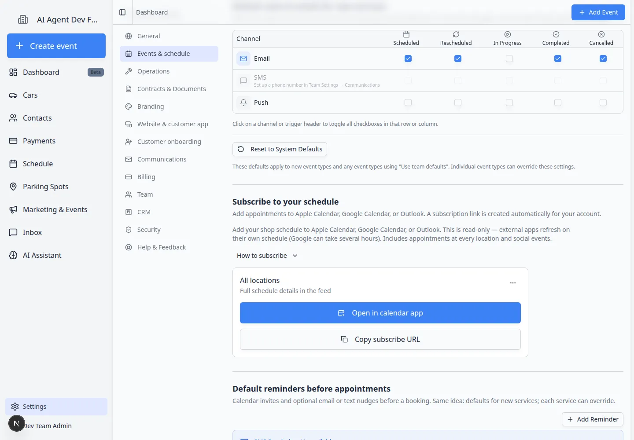
Task: Uncheck Email Rescheduled notification checkbox
Action: click(x=458, y=59)
